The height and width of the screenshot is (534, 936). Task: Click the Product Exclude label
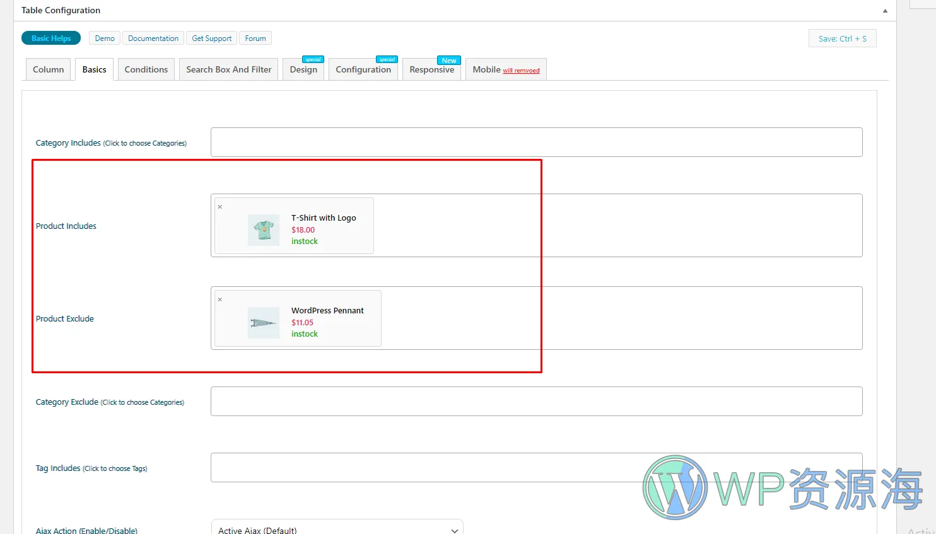click(65, 319)
